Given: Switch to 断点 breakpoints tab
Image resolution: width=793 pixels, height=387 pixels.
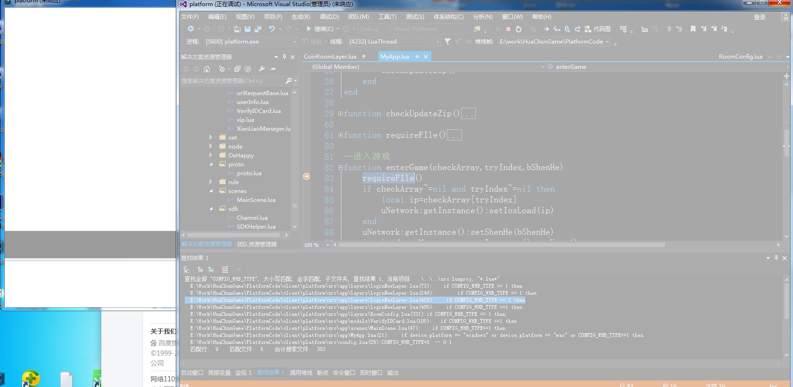Looking at the screenshot, I should (x=323, y=373).
